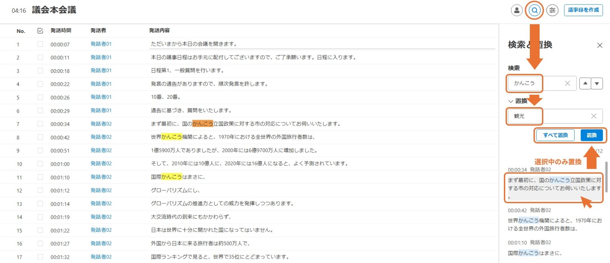Screen dimensions: 610x263
Task: Click the blue 置換 button
Action: click(591, 135)
